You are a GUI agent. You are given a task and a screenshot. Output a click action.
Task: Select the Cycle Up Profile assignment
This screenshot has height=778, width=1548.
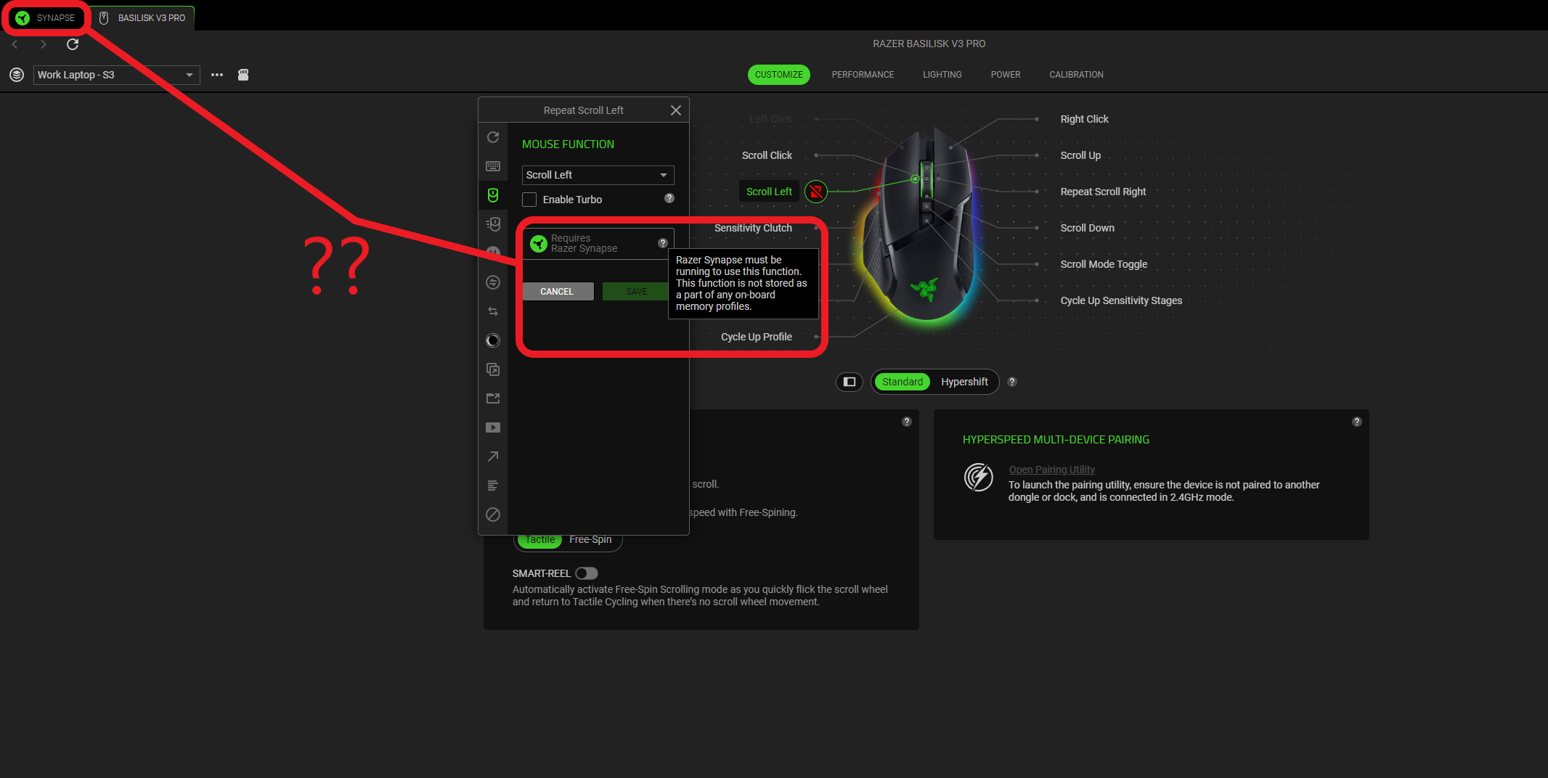click(x=757, y=337)
